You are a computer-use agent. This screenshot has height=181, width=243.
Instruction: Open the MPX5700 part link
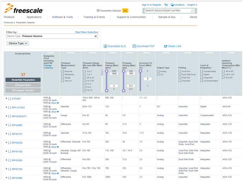pos(17,169)
